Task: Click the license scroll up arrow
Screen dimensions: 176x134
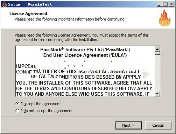Action: (x=157, y=49)
